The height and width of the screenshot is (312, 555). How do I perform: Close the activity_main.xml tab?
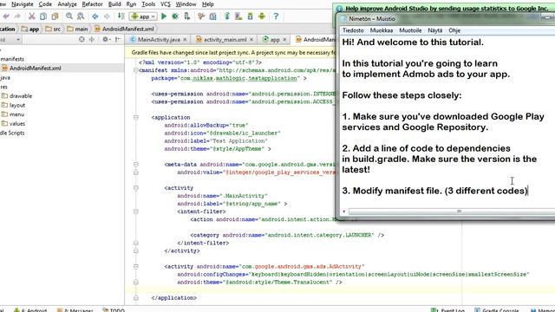[251, 40]
